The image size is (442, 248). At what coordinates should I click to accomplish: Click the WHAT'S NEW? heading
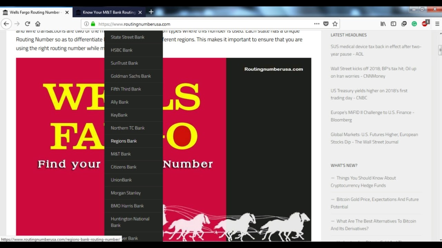344,165
